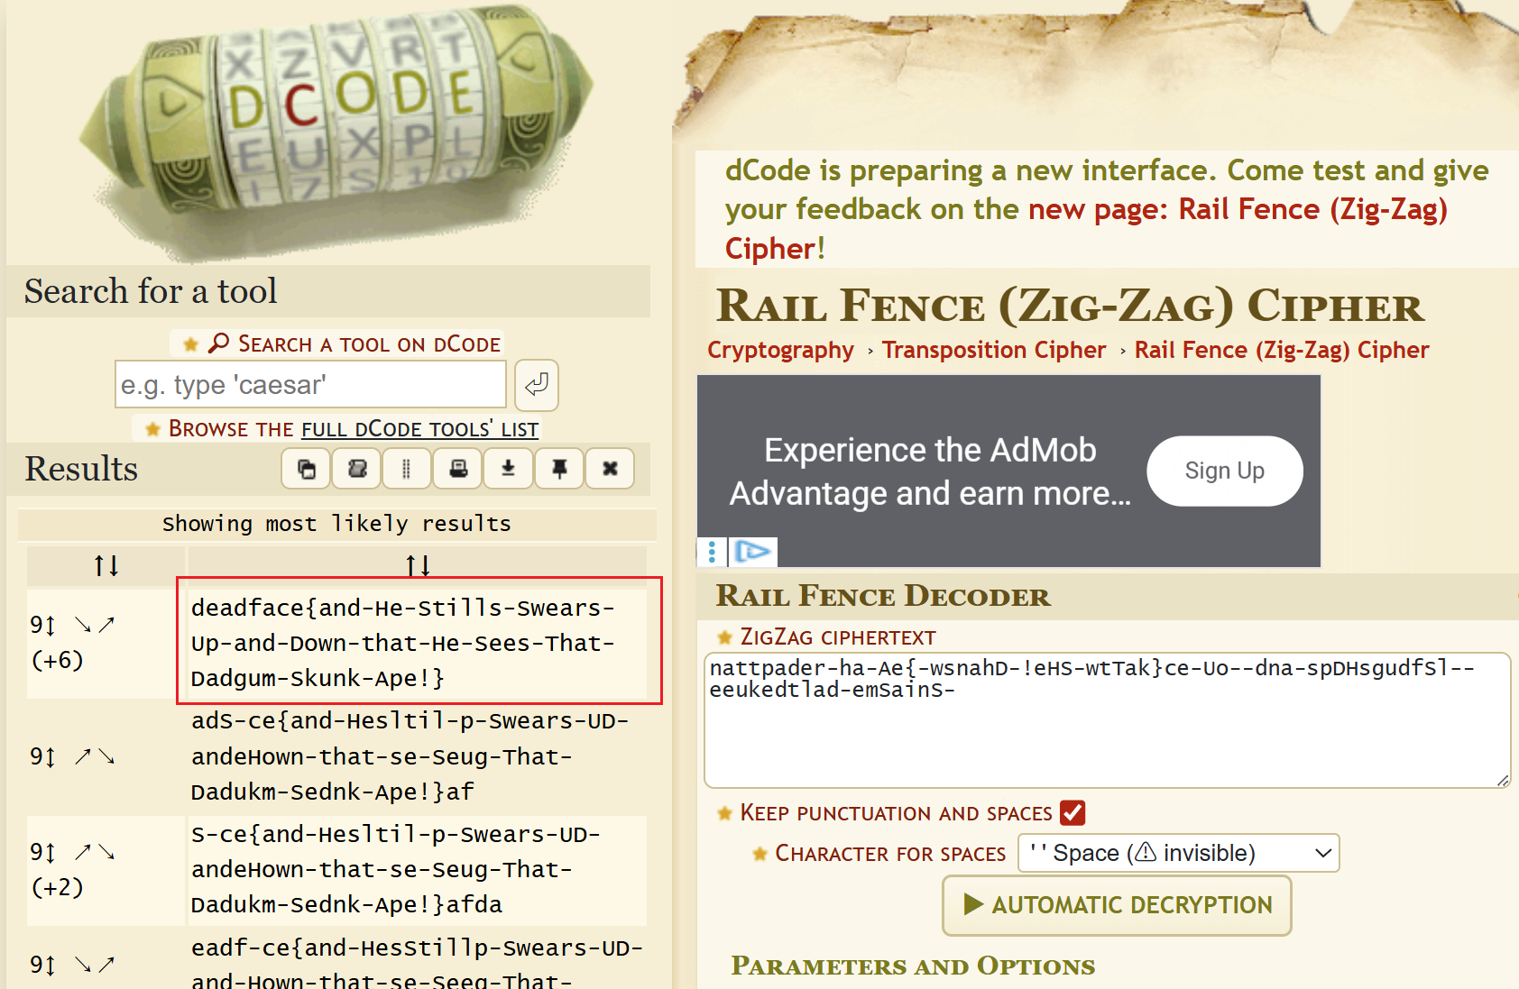
Task: Click Sign Up in the AdMob ad
Action: coord(1224,471)
